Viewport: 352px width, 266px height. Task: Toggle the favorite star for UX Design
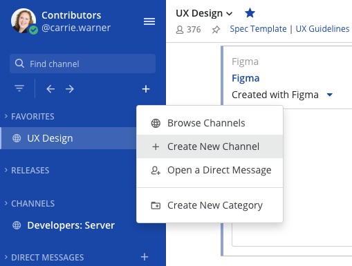pos(250,13)
